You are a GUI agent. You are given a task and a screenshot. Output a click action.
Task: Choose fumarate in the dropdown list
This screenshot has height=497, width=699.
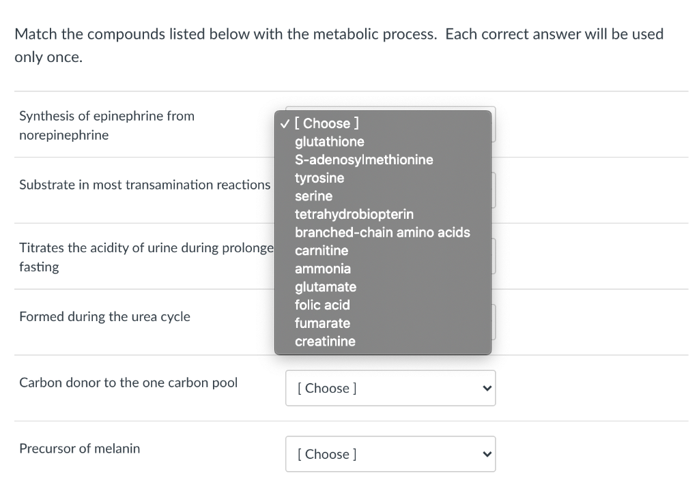coord(323,323)
